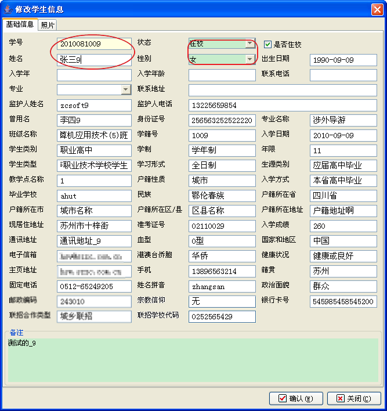The height and width of the screenshot is (411, 387).
Task: Click the 学号 field with 2010081009
Action: [94, 44]
